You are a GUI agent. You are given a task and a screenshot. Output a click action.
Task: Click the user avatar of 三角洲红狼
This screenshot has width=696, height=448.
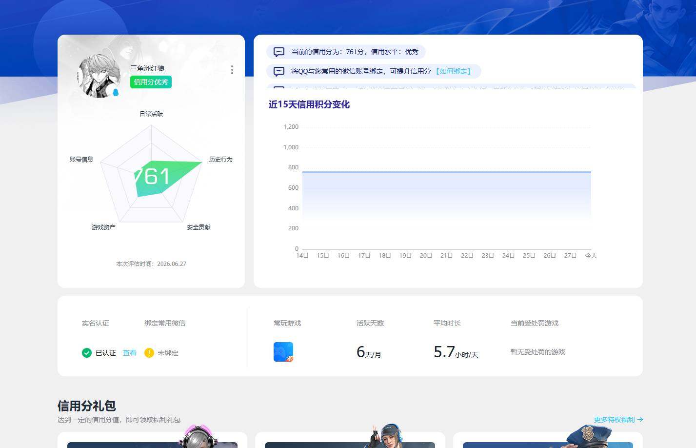99,76
